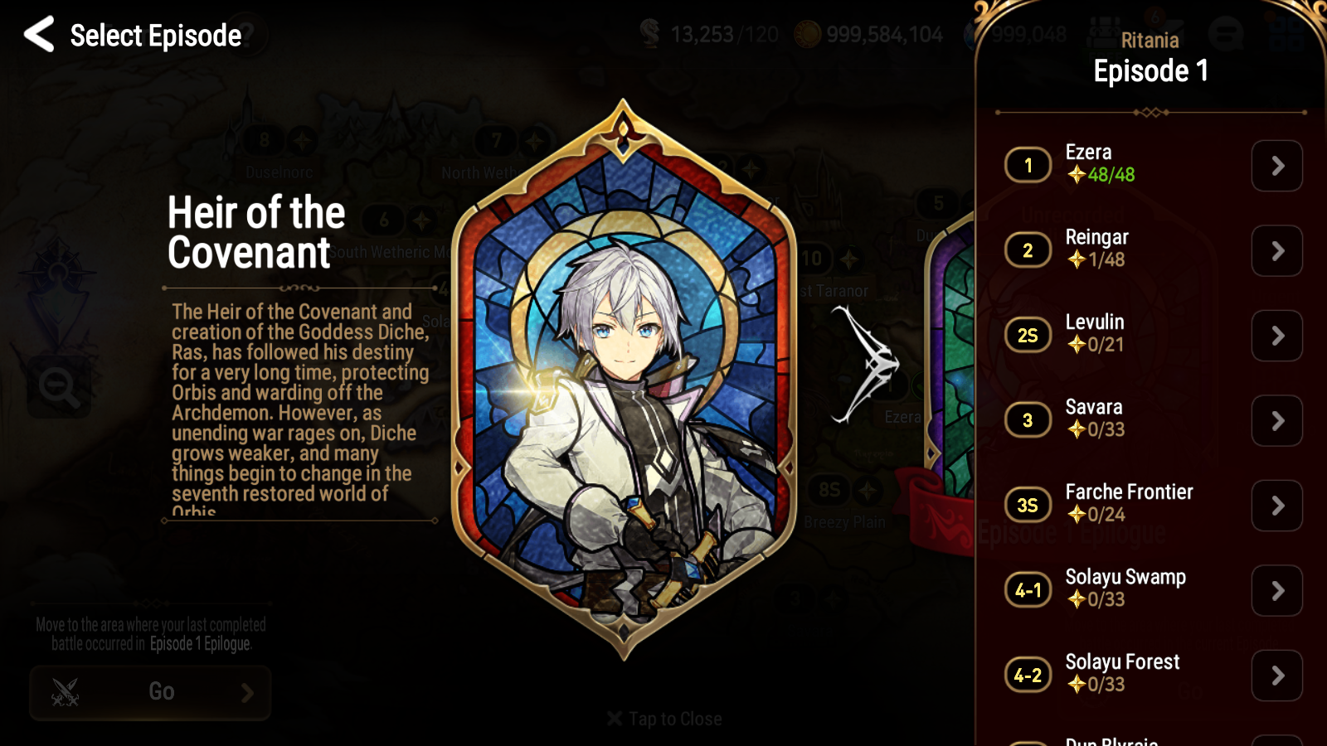Select the round 3S badge for Farche Frontier
Image resolution: width=1327 pixels, height=746 pixels.
pyautogui.click(x=1028, y=505)
